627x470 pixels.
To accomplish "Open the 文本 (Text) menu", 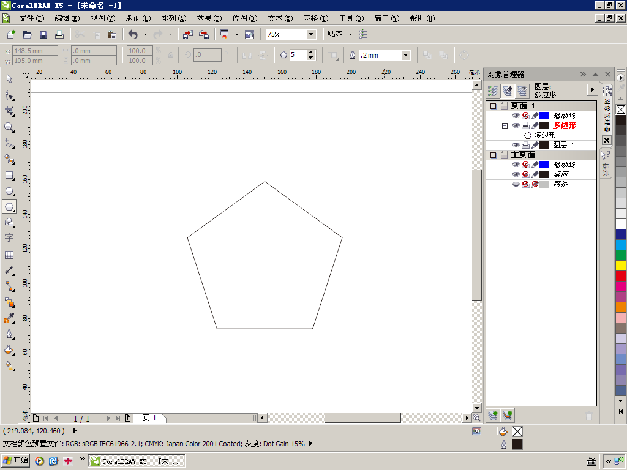I will (x=280, y=18).
